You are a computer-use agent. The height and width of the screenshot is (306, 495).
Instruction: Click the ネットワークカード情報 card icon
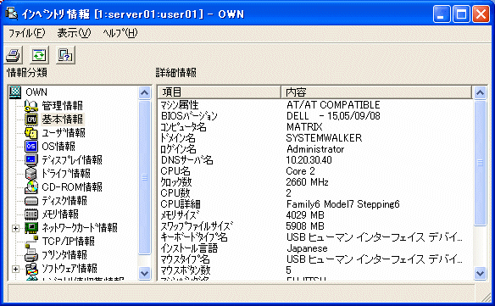pos(31,228)
